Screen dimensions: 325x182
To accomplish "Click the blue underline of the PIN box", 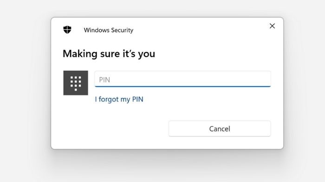I will pyautogui.click(x=182, y=86).
